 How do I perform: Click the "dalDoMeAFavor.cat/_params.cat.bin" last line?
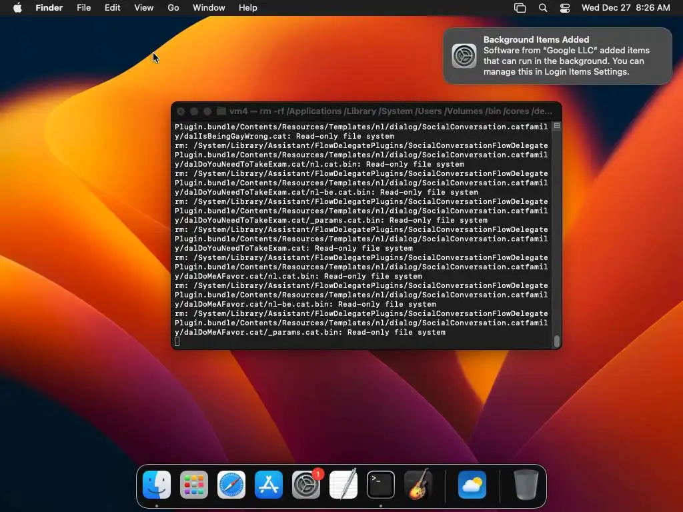coord(310,332)
